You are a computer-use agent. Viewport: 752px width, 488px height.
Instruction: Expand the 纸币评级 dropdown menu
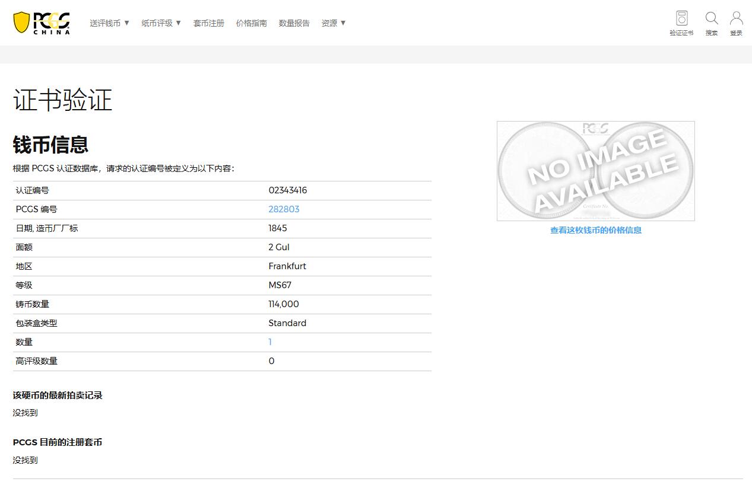(161, 23)
